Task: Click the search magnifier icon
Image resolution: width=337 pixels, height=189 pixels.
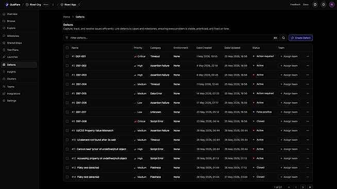Action: point(283,38)
